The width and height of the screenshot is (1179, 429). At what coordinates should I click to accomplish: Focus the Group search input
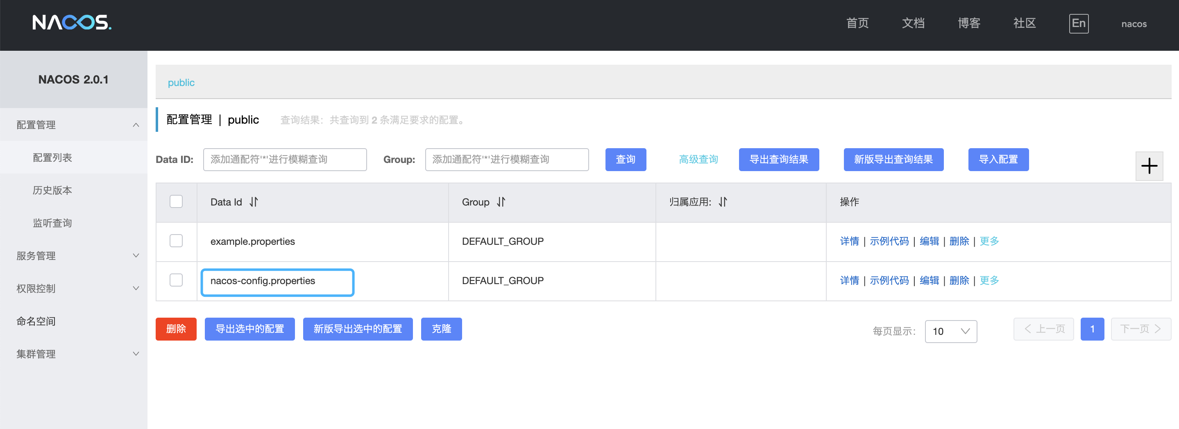(x=507, y=160)
